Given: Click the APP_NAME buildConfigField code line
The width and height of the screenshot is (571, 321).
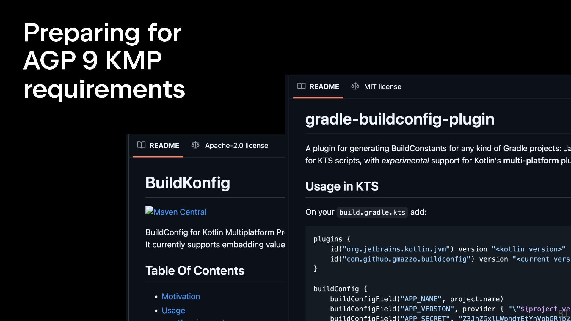Looking at the screenshot, I should (x=416, y=299).
